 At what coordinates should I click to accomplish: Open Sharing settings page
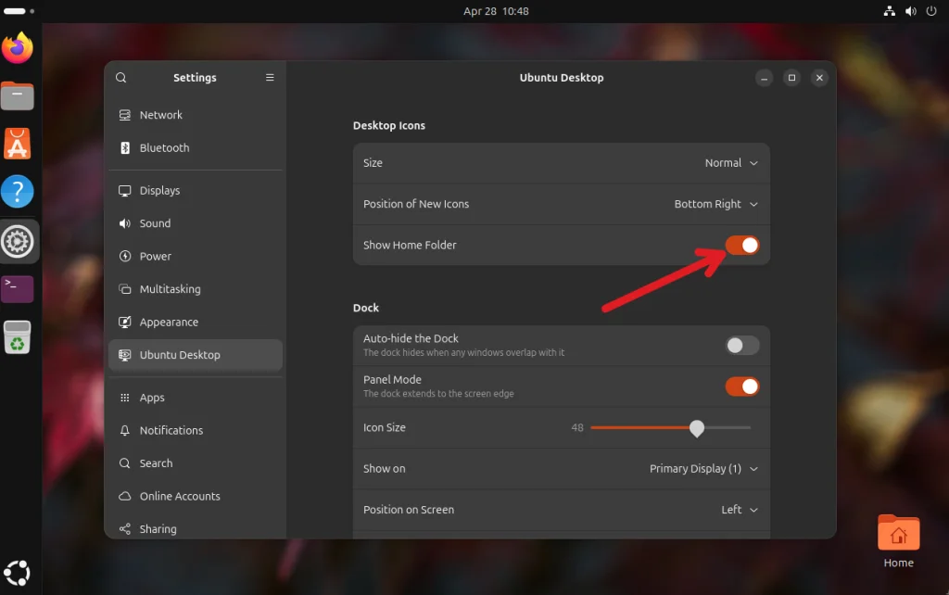point(196,528)
